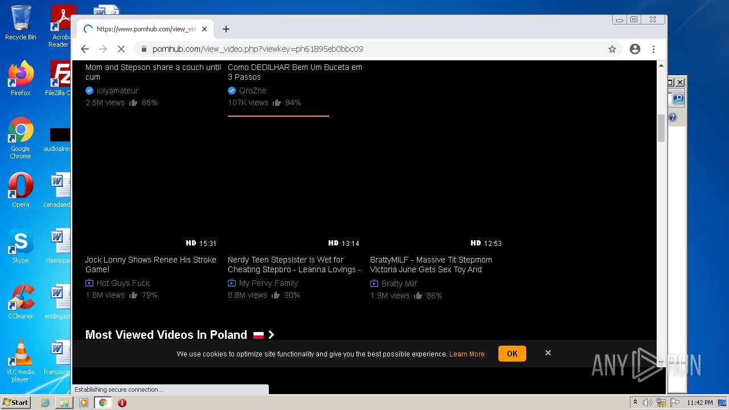Screen dimensions: 729x410
Task: Open the Firefox desktop shortcut
Action: click(x=21, y=78)
